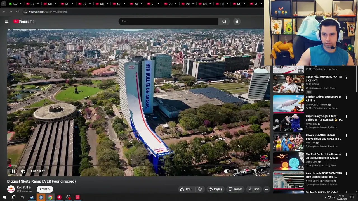The image size is (358, 201).
Task: Go back with the browser back arrow
Action: pyautogui.click(x=4, y=12)
